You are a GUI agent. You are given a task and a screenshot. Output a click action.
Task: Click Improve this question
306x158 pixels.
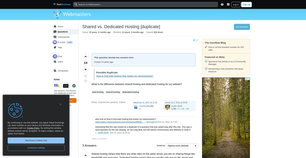[x=108, y=102]
